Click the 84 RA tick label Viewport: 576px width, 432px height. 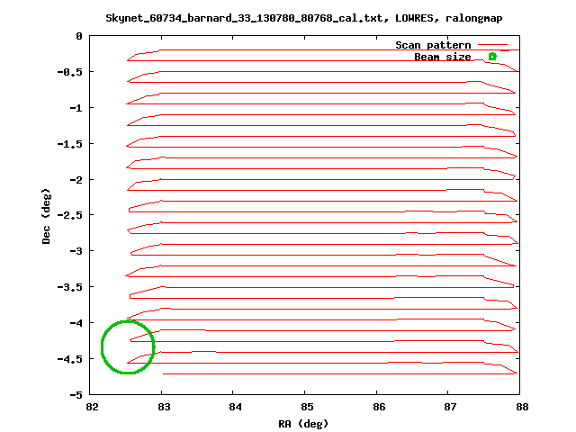click(x=236, y=407)
